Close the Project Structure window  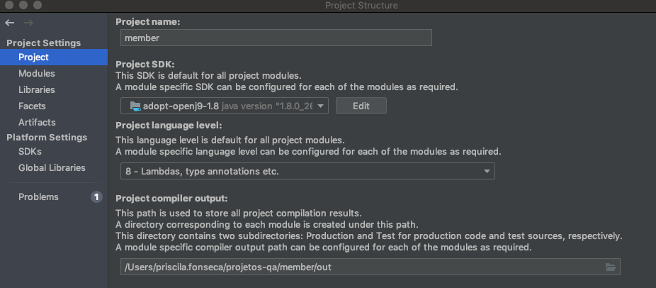[8, 6]
